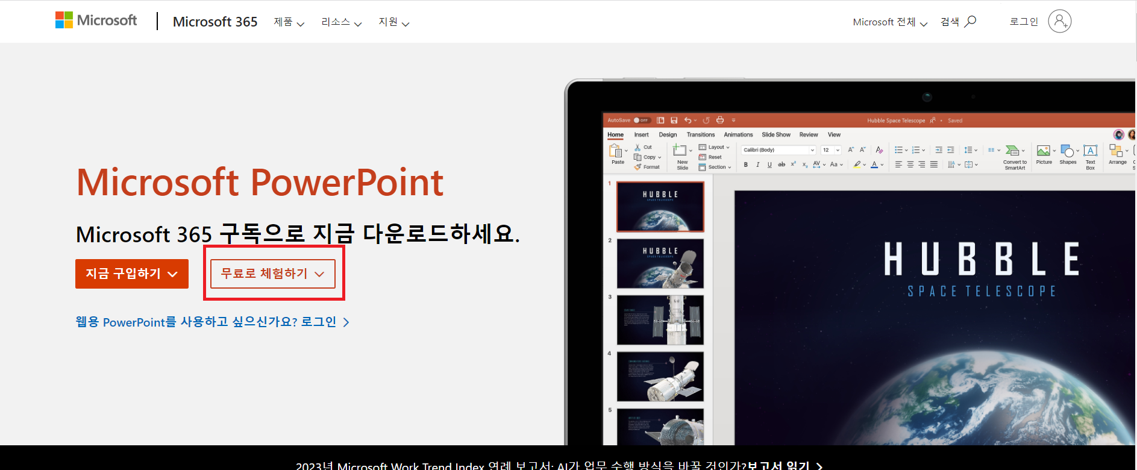
Task: Toggle Strikethrough formatting icon
Action: point(781,164)
